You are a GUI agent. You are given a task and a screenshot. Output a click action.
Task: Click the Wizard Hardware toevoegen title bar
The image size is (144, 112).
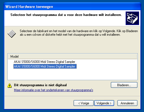pyautogui.click(x=72, y=7)
